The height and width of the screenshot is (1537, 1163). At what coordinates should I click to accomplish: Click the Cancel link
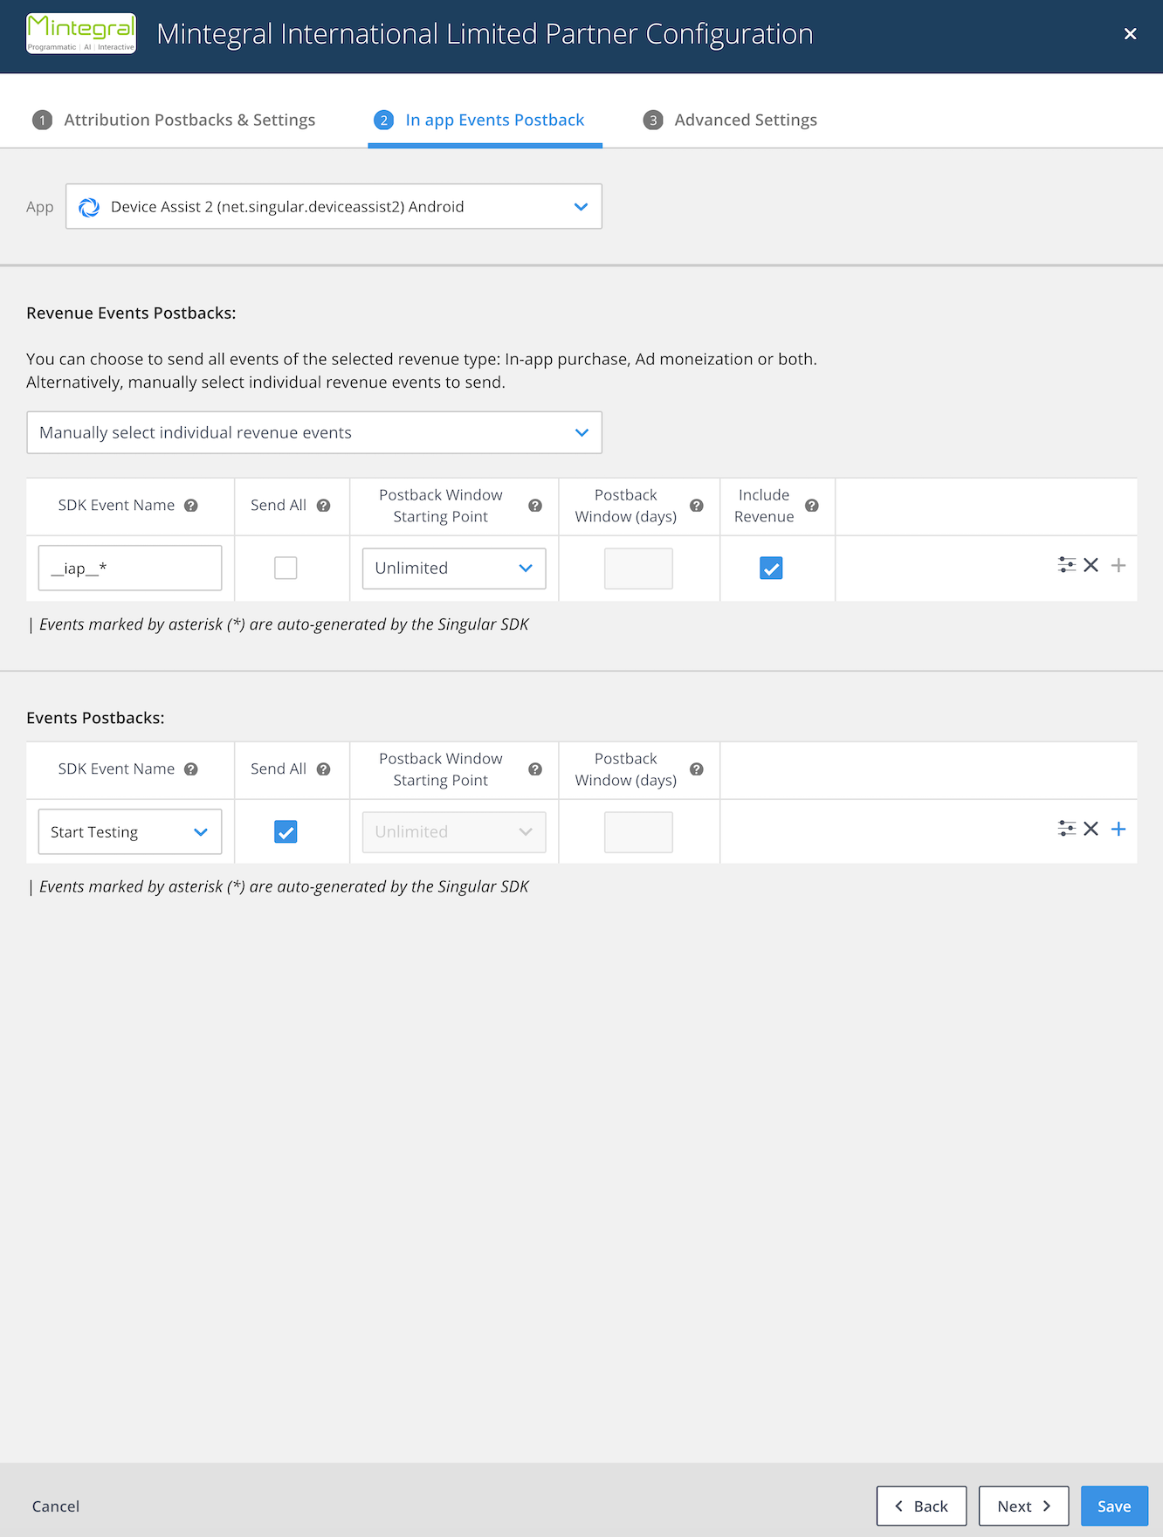tap(56, 1506)
